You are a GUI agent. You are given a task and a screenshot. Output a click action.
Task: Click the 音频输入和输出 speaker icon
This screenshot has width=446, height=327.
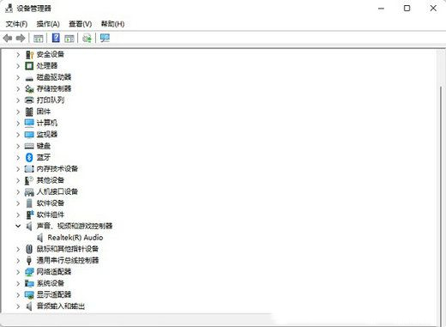click(29, 306)
